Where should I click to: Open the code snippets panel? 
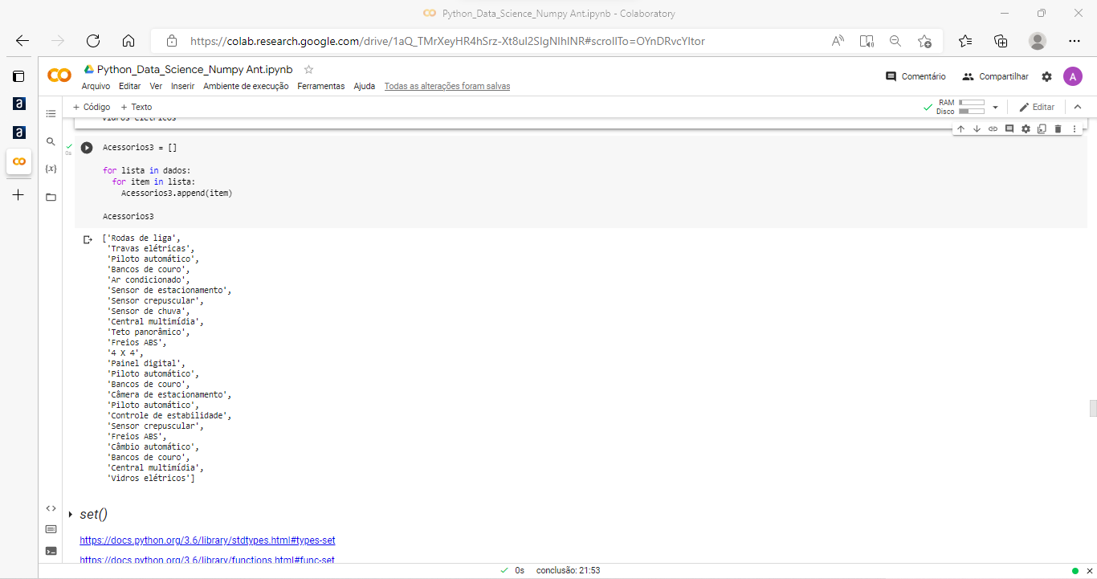point(51,508)
